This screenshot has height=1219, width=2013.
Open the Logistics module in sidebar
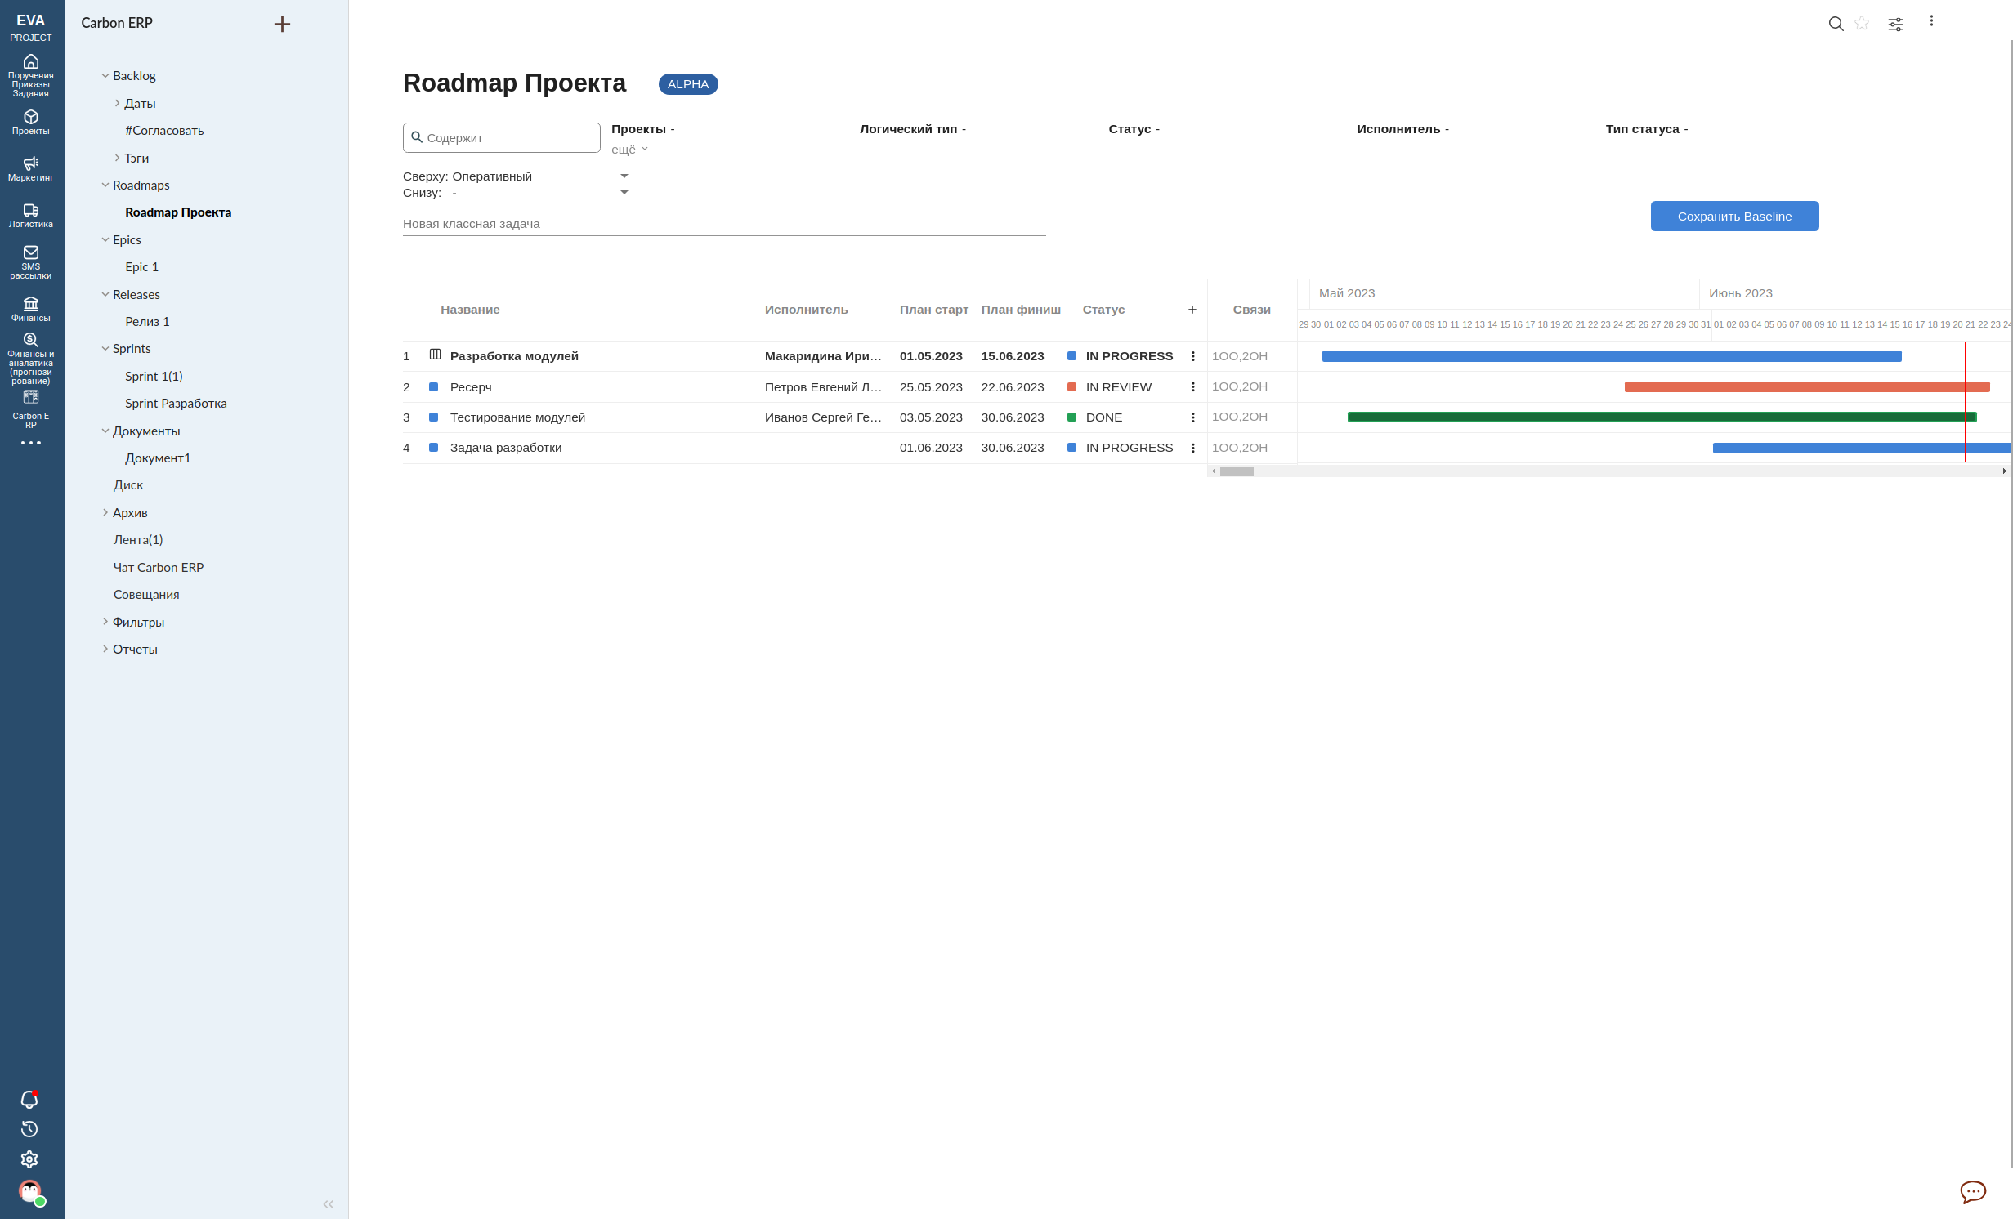[x=30, y=215]
